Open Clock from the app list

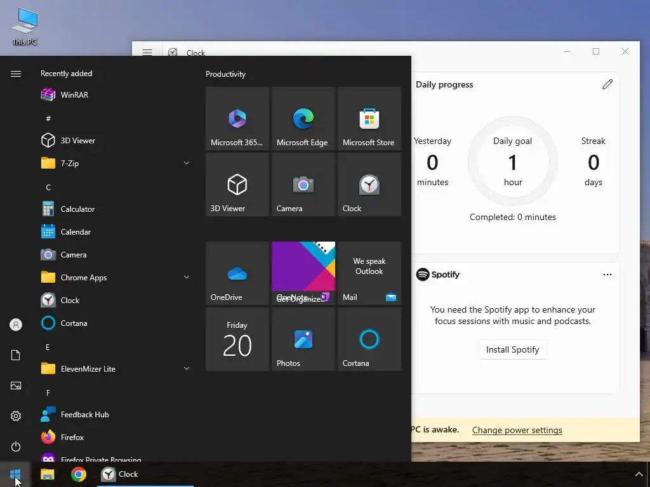(x=116, y=300)
